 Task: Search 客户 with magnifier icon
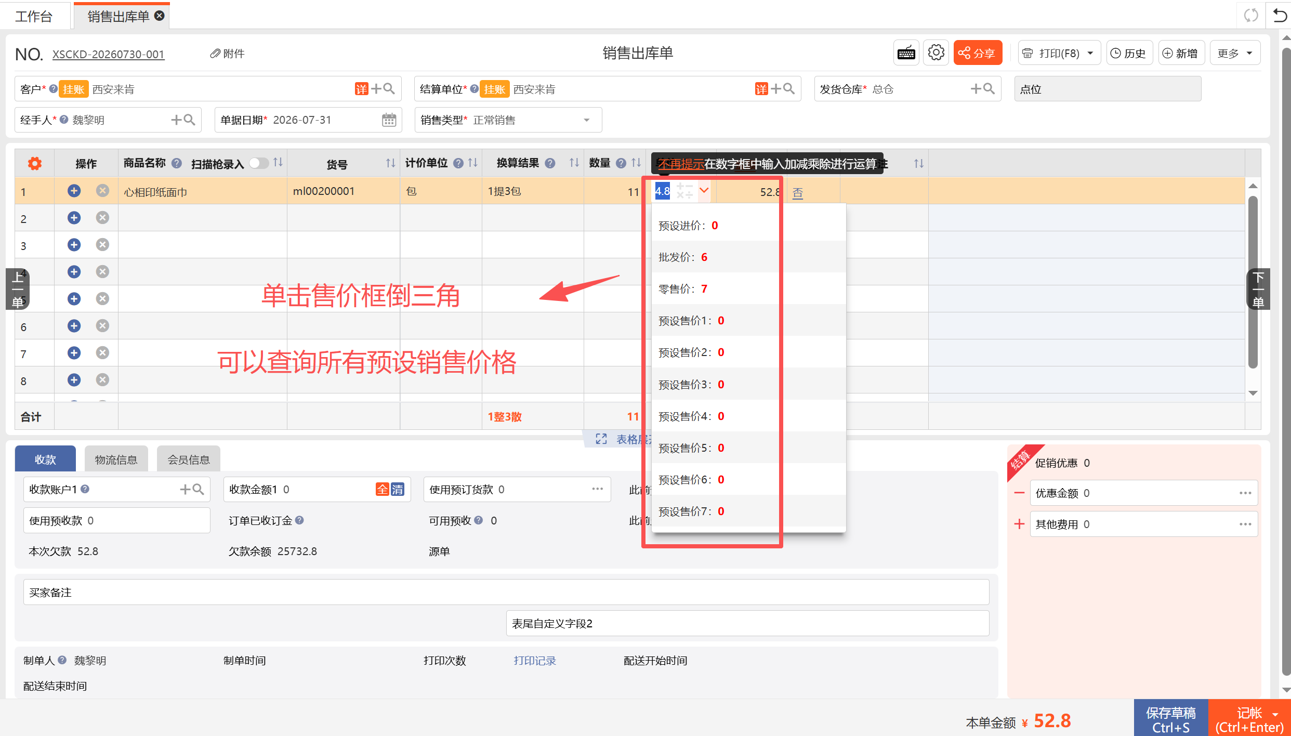point(389,89)
